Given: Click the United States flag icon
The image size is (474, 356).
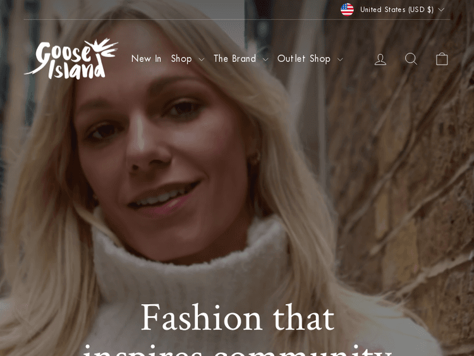Looking at the screenshot, I should point(347,9).
